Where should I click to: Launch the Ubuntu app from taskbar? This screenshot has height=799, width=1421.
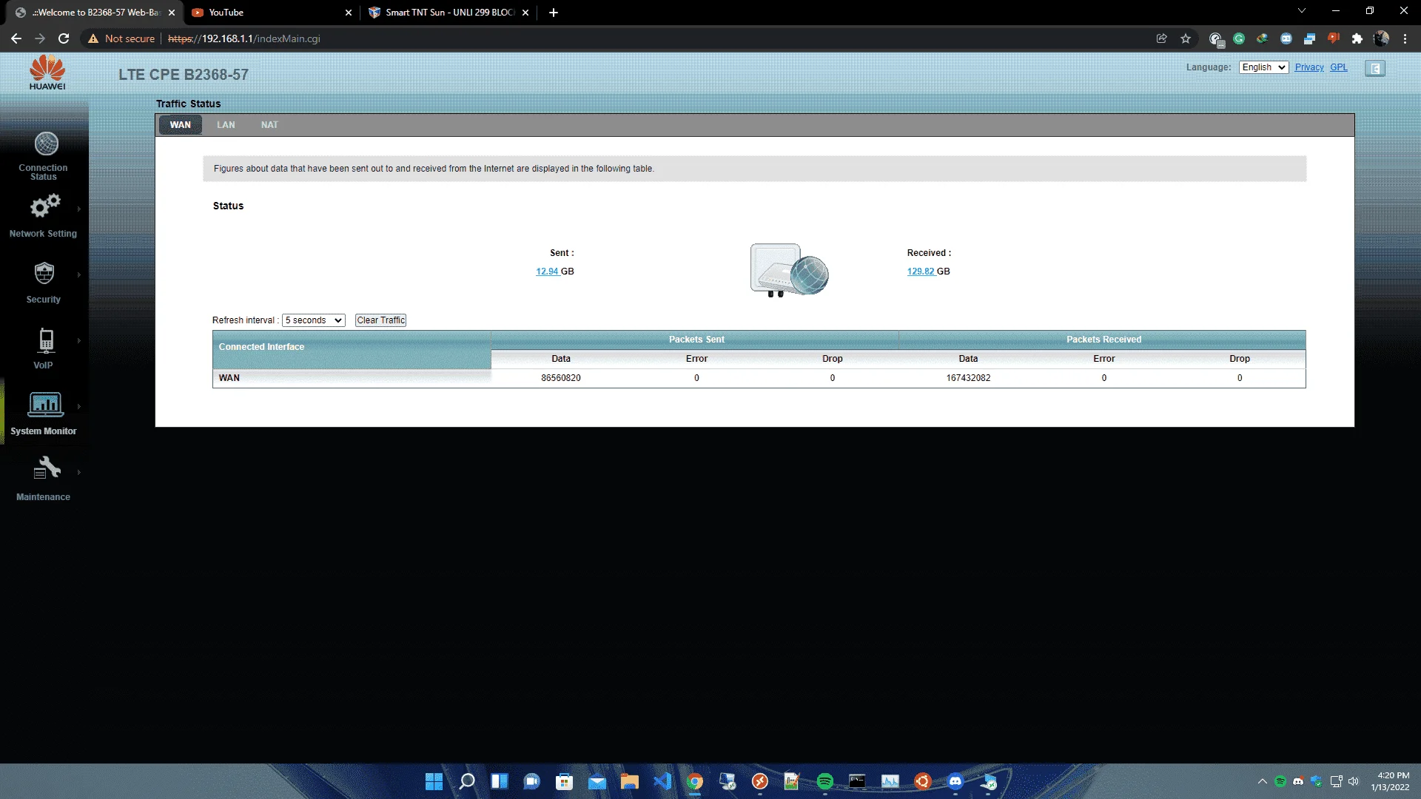pyautogui.click(x=923, y=781)
